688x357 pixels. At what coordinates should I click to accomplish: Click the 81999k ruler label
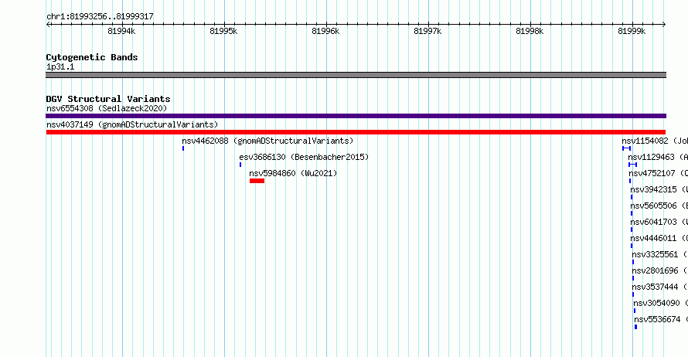pyautogui.click(x=632, y=31)
